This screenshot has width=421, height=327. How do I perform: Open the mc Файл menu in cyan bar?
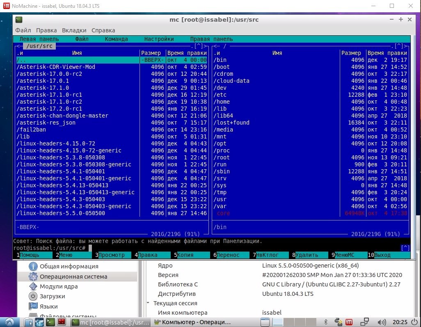tap(82, 39)
